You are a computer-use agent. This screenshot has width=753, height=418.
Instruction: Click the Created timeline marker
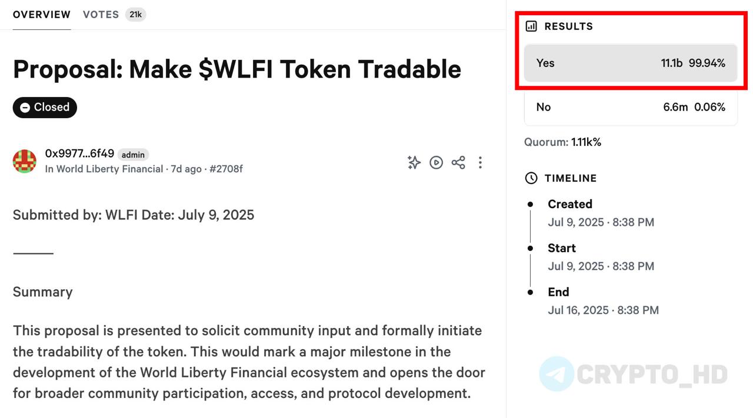(530, 204)
